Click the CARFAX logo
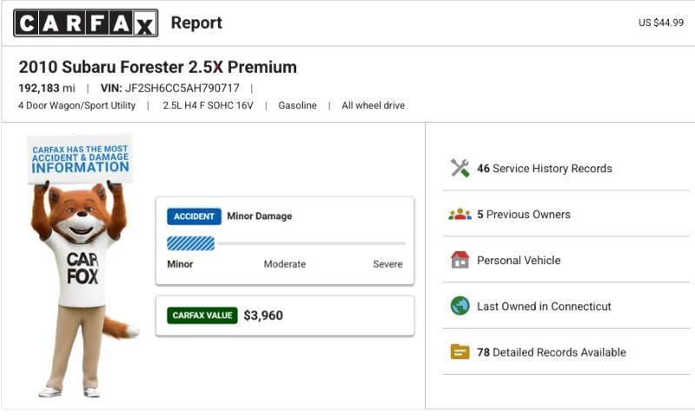695x419 pixels. click(86, 23)
